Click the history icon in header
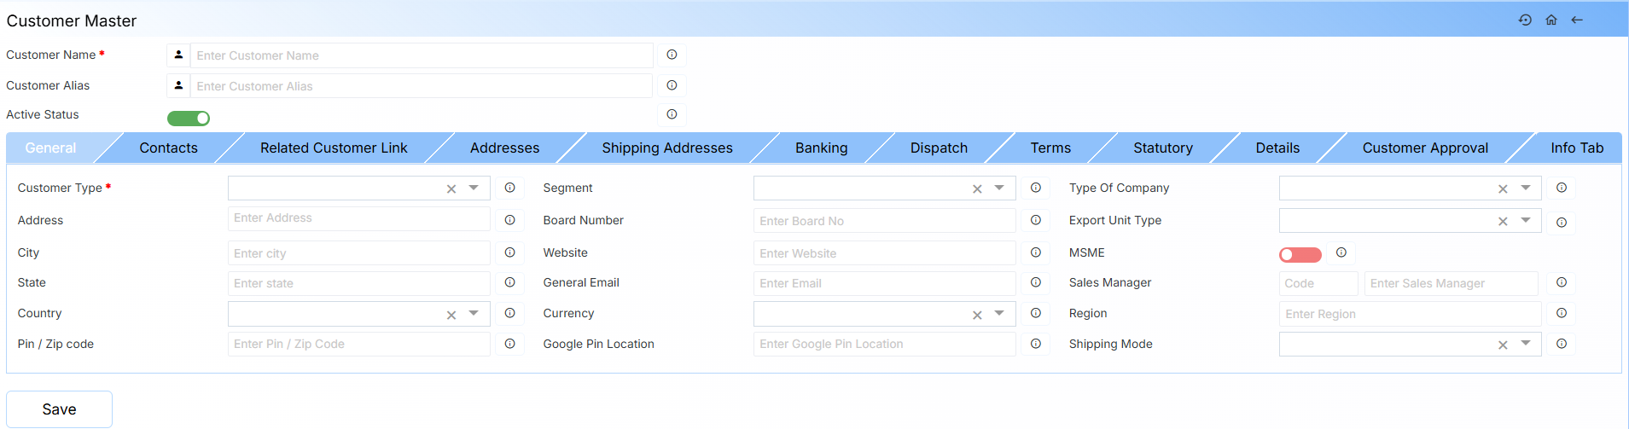This screenshot has width=1629, height=429. pos(1525,20)
